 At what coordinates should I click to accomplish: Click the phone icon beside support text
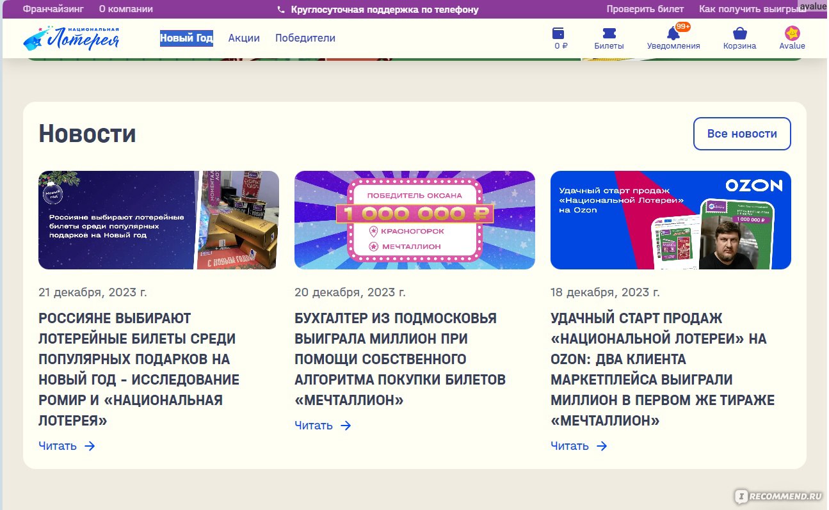click(281, 10)
